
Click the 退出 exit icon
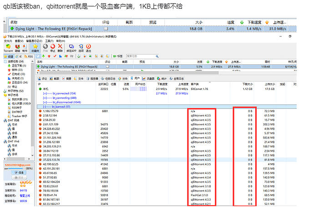(88, 47)
